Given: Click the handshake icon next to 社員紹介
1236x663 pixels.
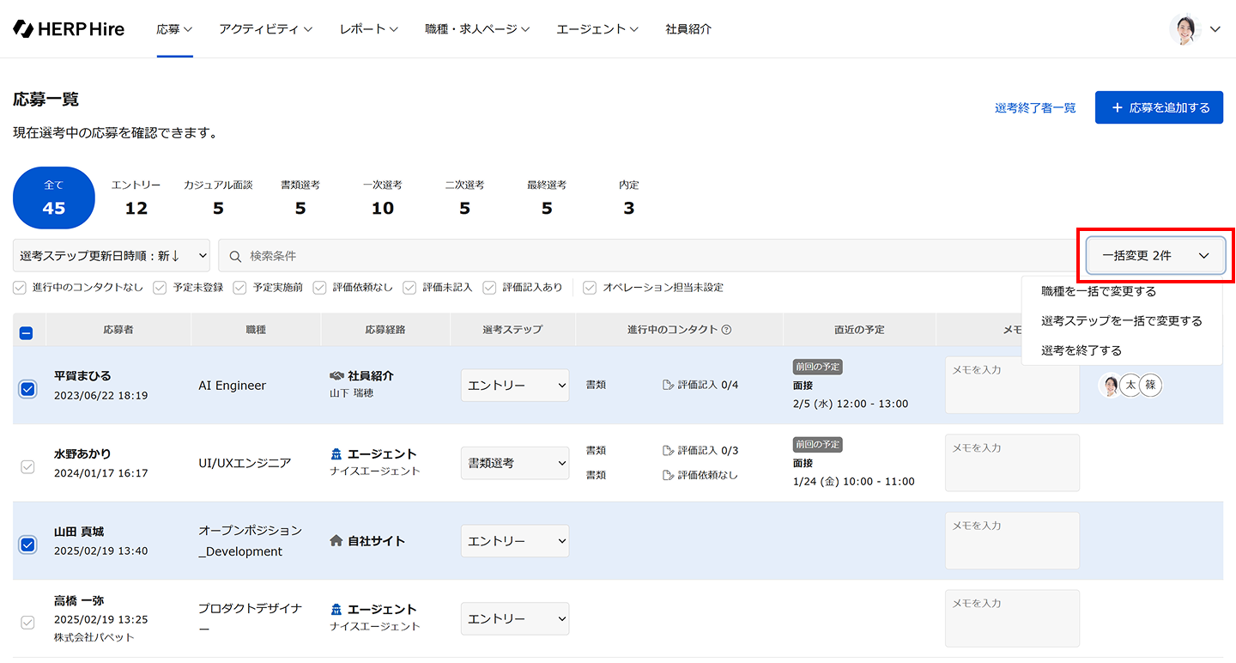Looking at the screenshot, I should [x=336, y=376].
